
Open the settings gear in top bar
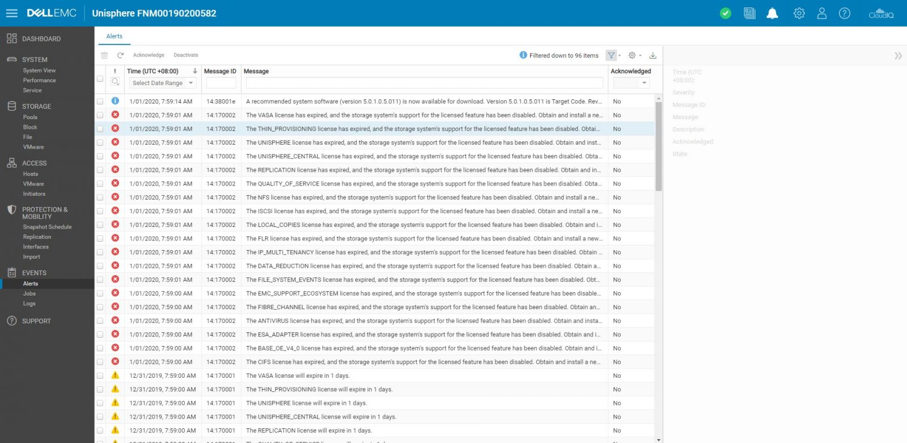point(799,13)
